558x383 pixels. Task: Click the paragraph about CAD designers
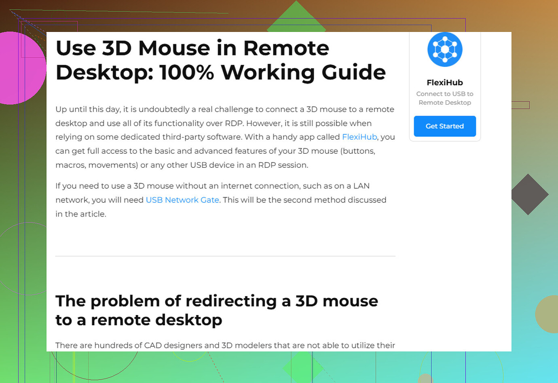[225, 345]
